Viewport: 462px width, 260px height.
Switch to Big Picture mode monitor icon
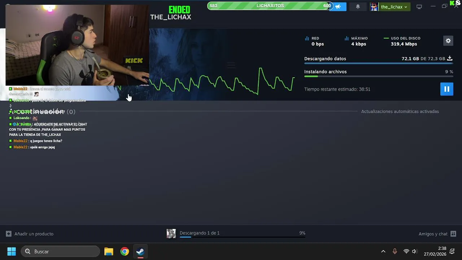(419, 7)
